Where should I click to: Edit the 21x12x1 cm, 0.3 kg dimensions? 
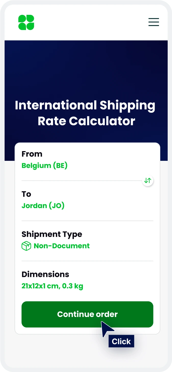click(52, 286)
